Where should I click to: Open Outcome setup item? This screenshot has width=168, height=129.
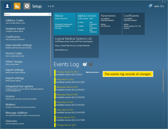15,122
